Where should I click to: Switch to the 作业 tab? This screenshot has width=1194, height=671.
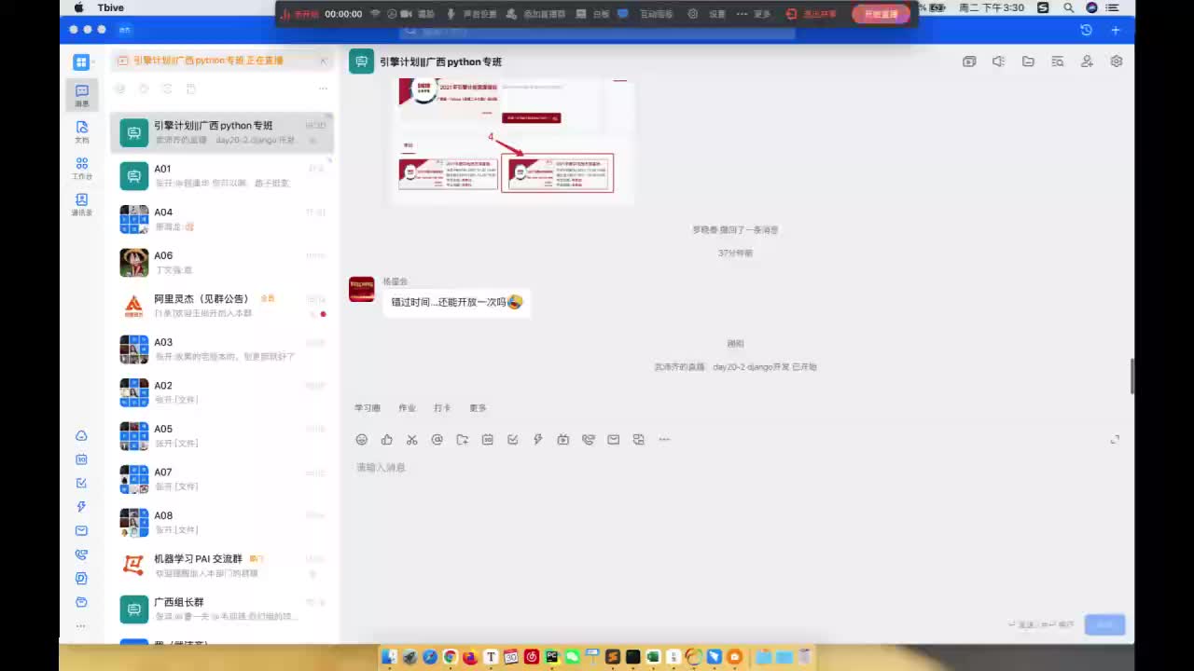pyautogui.click(x=407, y=408)
